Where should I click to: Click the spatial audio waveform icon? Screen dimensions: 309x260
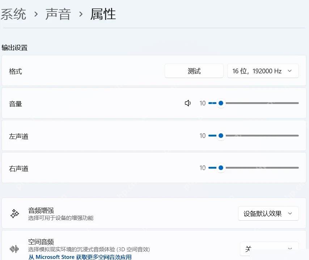click(x=14, y=249)
